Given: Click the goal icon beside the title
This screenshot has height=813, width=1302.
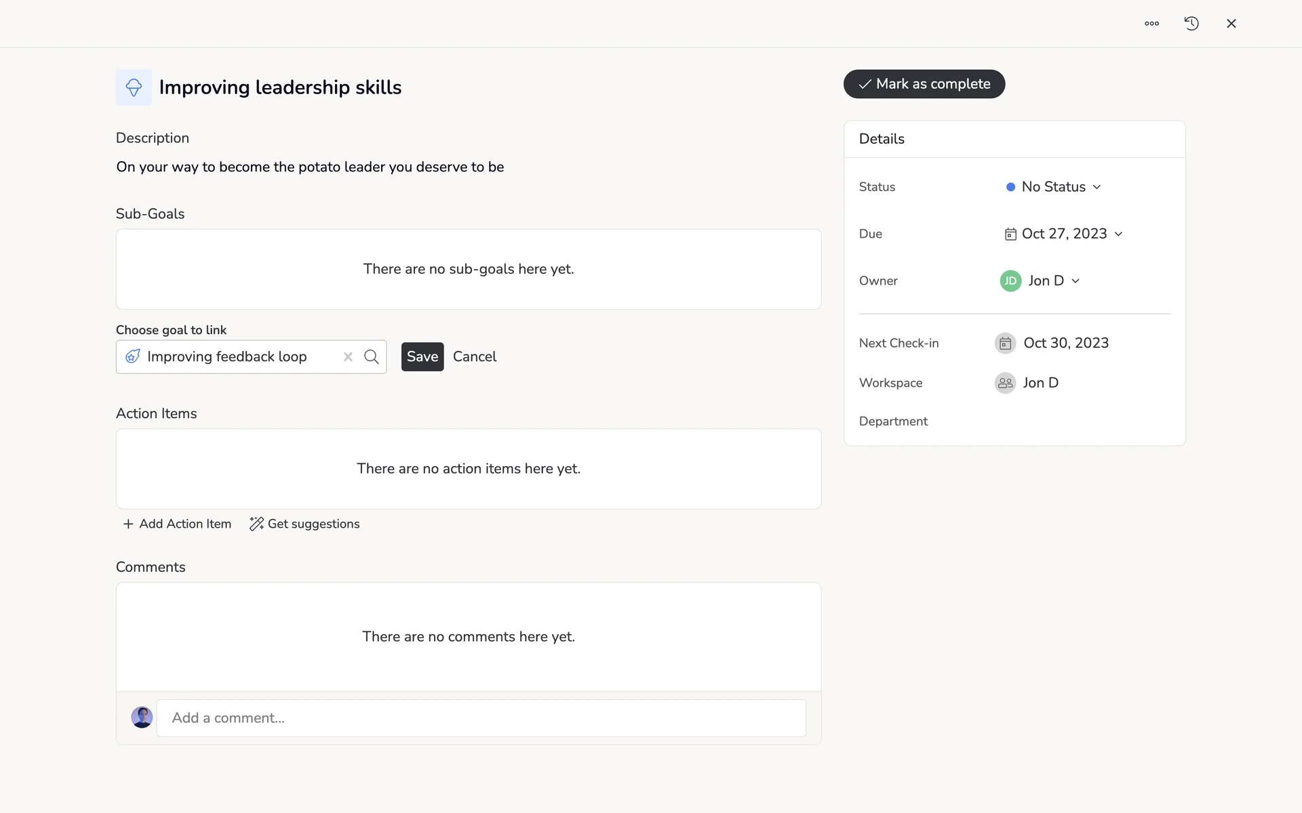Looking at the screenshot, I should (x=134, y=87).
